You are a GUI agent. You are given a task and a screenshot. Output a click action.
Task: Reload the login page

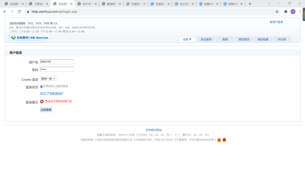click(19, 12)
